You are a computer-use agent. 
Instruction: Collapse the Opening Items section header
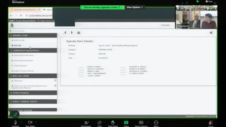[33, 35]
